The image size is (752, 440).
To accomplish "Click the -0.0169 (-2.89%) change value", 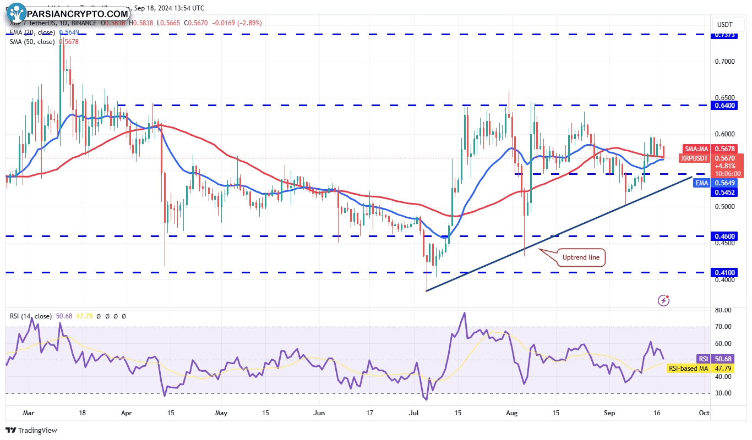I will [236, 23].
